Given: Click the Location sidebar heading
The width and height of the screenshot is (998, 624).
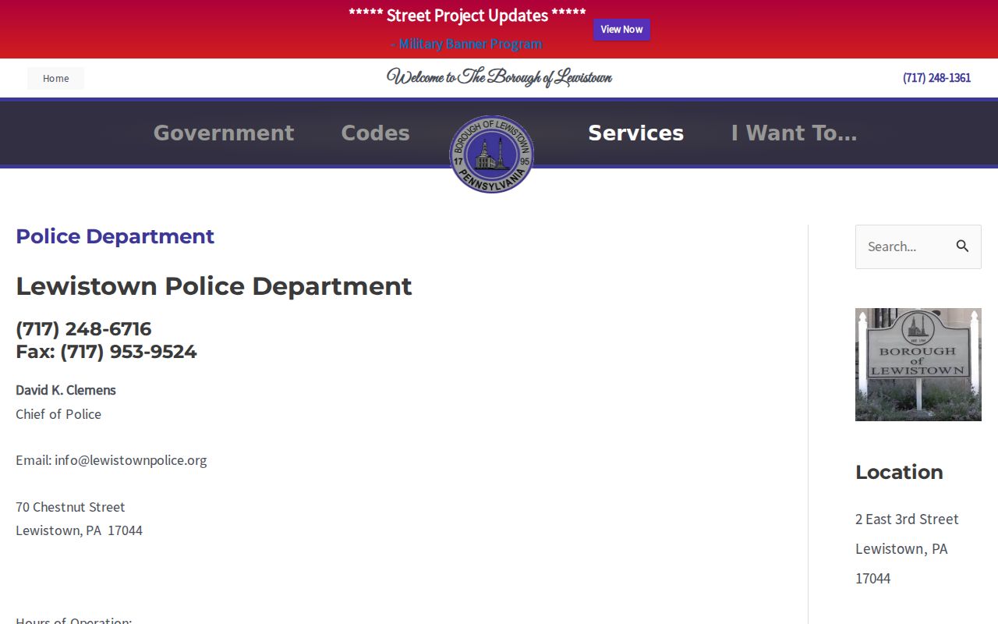Looking at the screenshot, I should (899, 472).
